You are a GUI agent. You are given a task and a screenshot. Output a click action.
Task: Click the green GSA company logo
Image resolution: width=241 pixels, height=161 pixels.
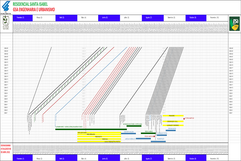(235, 24)
